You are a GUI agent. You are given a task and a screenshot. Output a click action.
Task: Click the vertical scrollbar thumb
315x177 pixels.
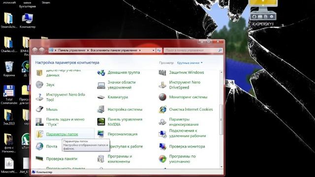coord(221,119)
